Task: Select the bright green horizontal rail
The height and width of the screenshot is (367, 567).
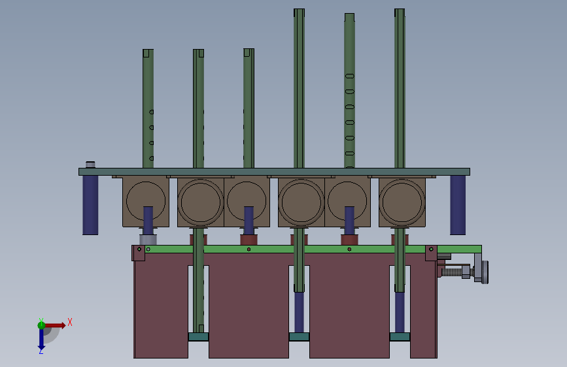Action: point(313,249)
